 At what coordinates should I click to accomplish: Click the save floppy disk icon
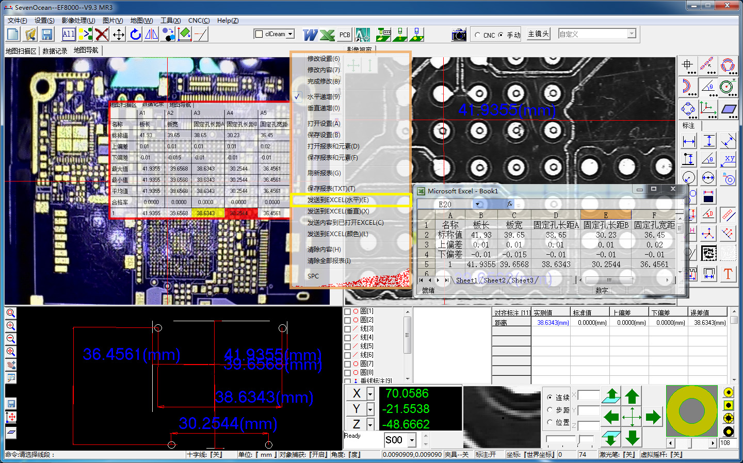[x=47, y=35]
